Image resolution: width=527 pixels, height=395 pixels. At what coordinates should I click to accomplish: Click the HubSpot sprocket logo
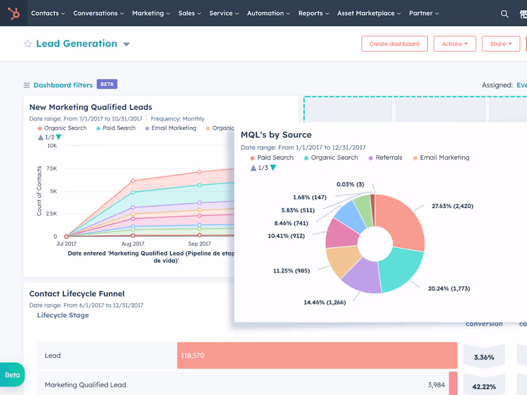(13, 13)
